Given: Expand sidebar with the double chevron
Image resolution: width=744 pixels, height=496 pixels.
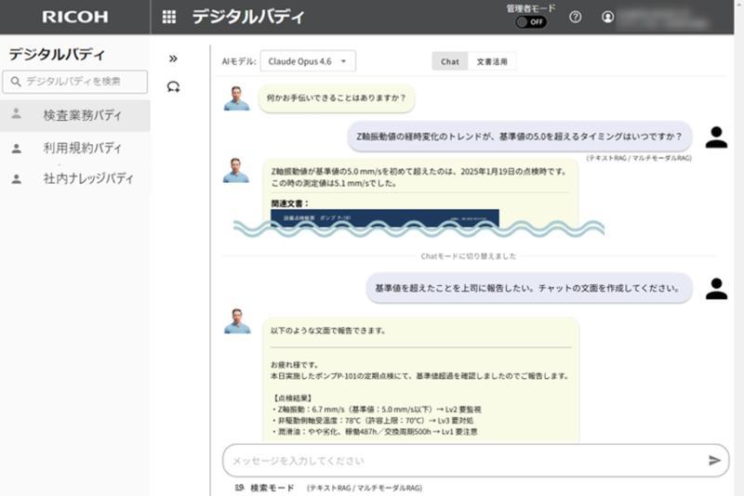Looking at the screenshot, I should pos(173,59).
